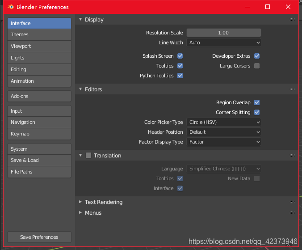Open the Line Width dropdown
The height and width of the screenshot is (250, 302).
pyautogui.click(x=224, y=42)
